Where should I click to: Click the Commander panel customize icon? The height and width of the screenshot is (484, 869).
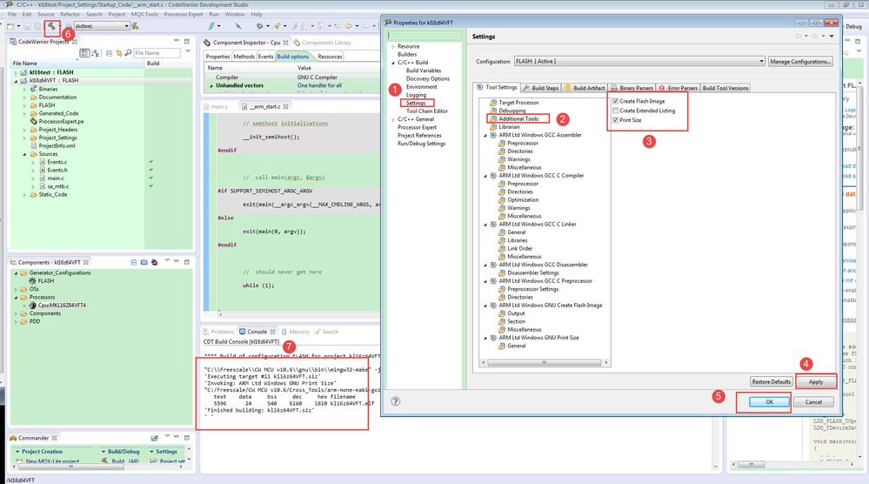point(153,438)
